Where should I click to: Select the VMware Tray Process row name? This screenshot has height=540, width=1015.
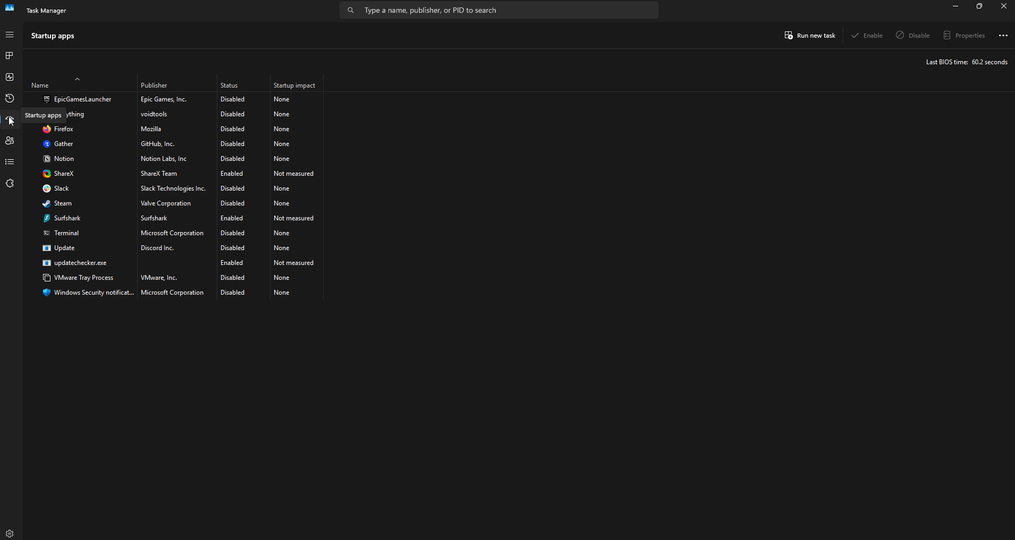pos(84,278)
